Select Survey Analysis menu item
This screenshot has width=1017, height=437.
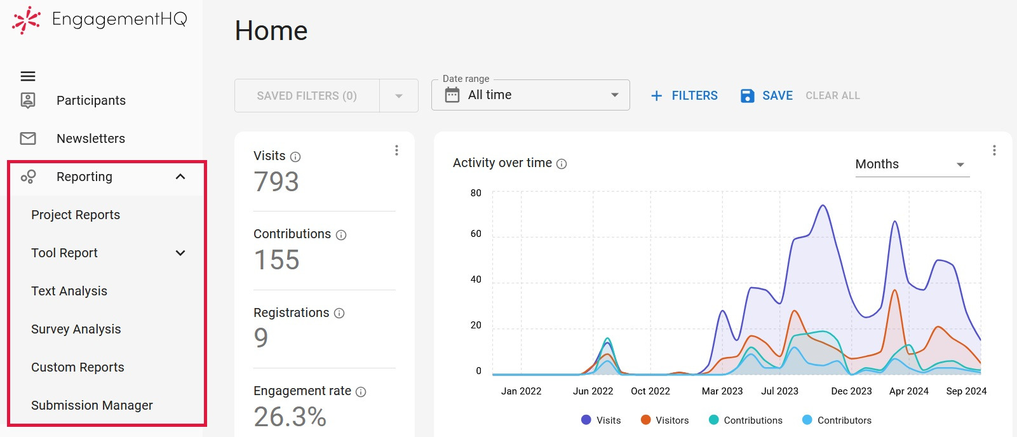[76, 329]
